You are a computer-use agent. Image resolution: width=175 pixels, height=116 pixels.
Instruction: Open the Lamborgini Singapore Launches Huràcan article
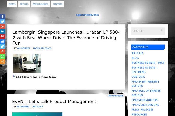point(66,38)
